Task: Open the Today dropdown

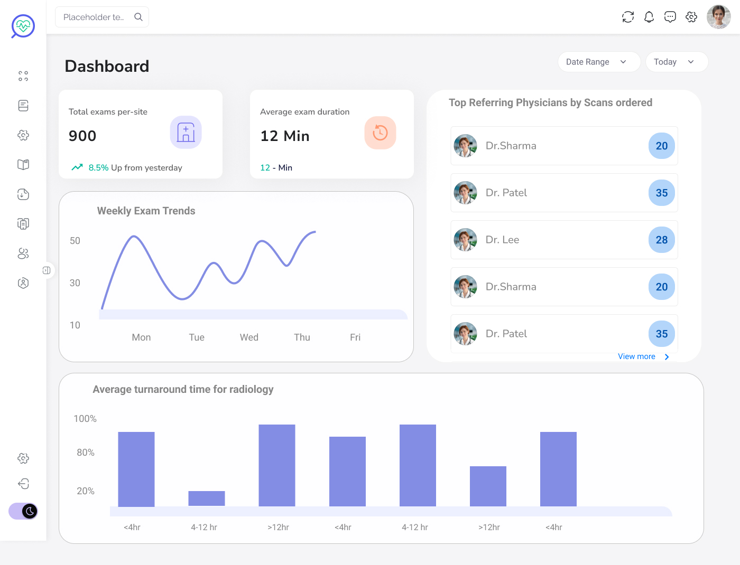Action: tap(676, 62)
